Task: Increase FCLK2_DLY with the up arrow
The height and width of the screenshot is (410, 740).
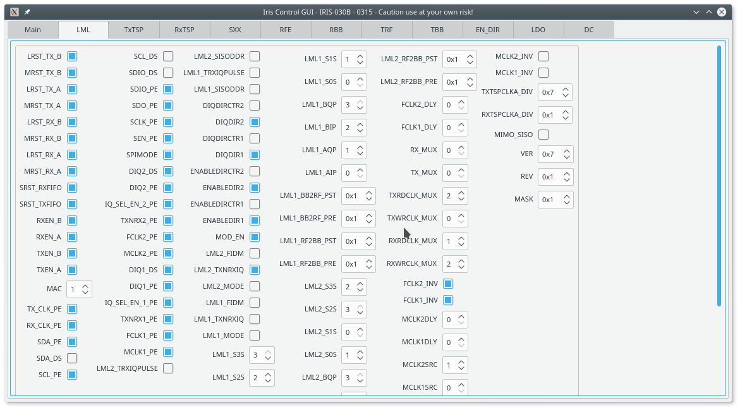Action: pos(461,102)
